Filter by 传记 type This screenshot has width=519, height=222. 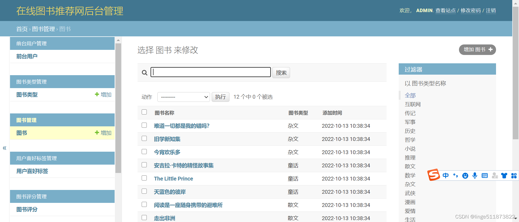(x=410, y=113)
